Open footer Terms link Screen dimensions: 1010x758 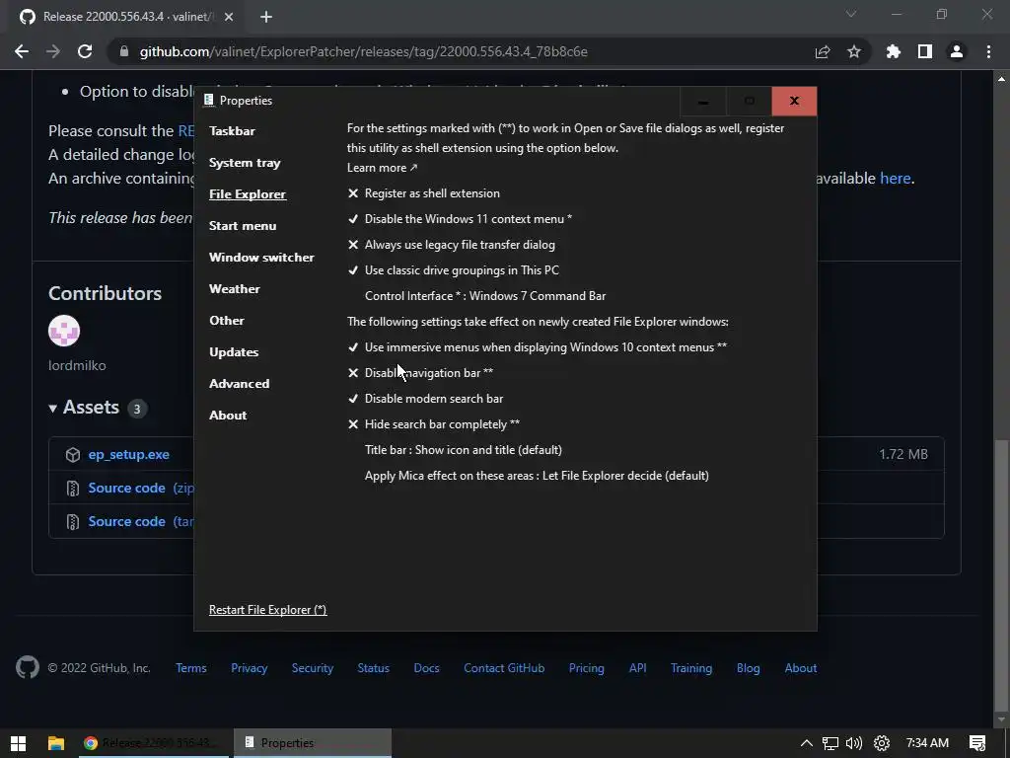pos(191,668)
